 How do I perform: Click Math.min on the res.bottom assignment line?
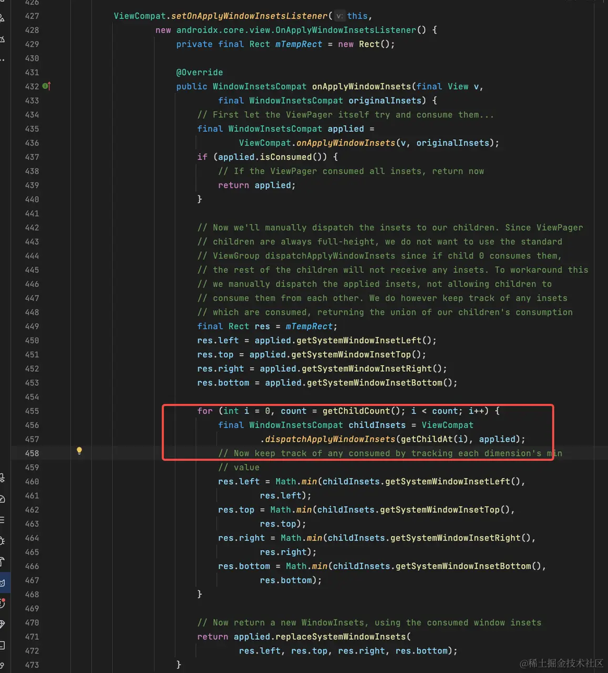coord(307,566)
